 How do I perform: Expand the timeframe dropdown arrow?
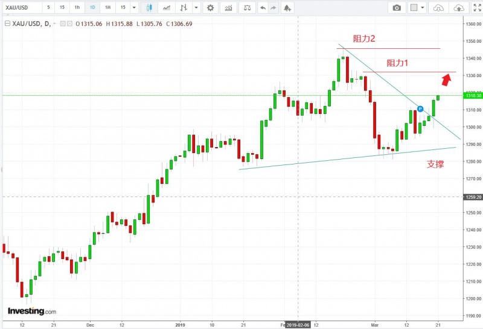[x=134, y=8]
